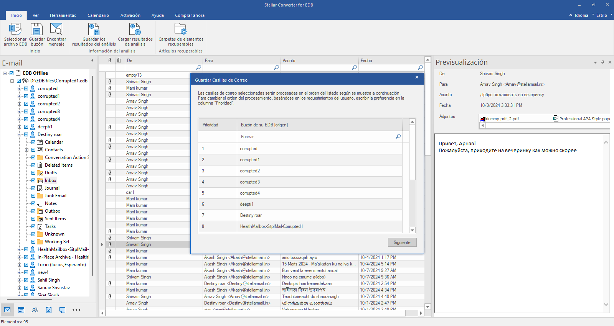Viewport: 614px width, 326px height.
Task: Pin the Previsualización panel
Action: click(602, 62)
